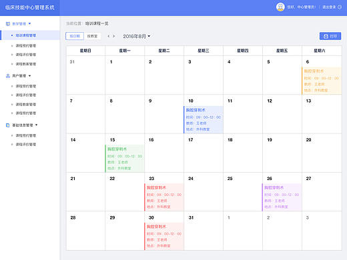Select the date 7 cell
The width and height of the screenshot is (347, 260).
(x=85, y=114)
